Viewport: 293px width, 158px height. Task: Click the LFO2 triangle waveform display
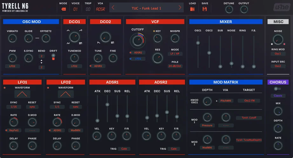[x=66, y=94]
